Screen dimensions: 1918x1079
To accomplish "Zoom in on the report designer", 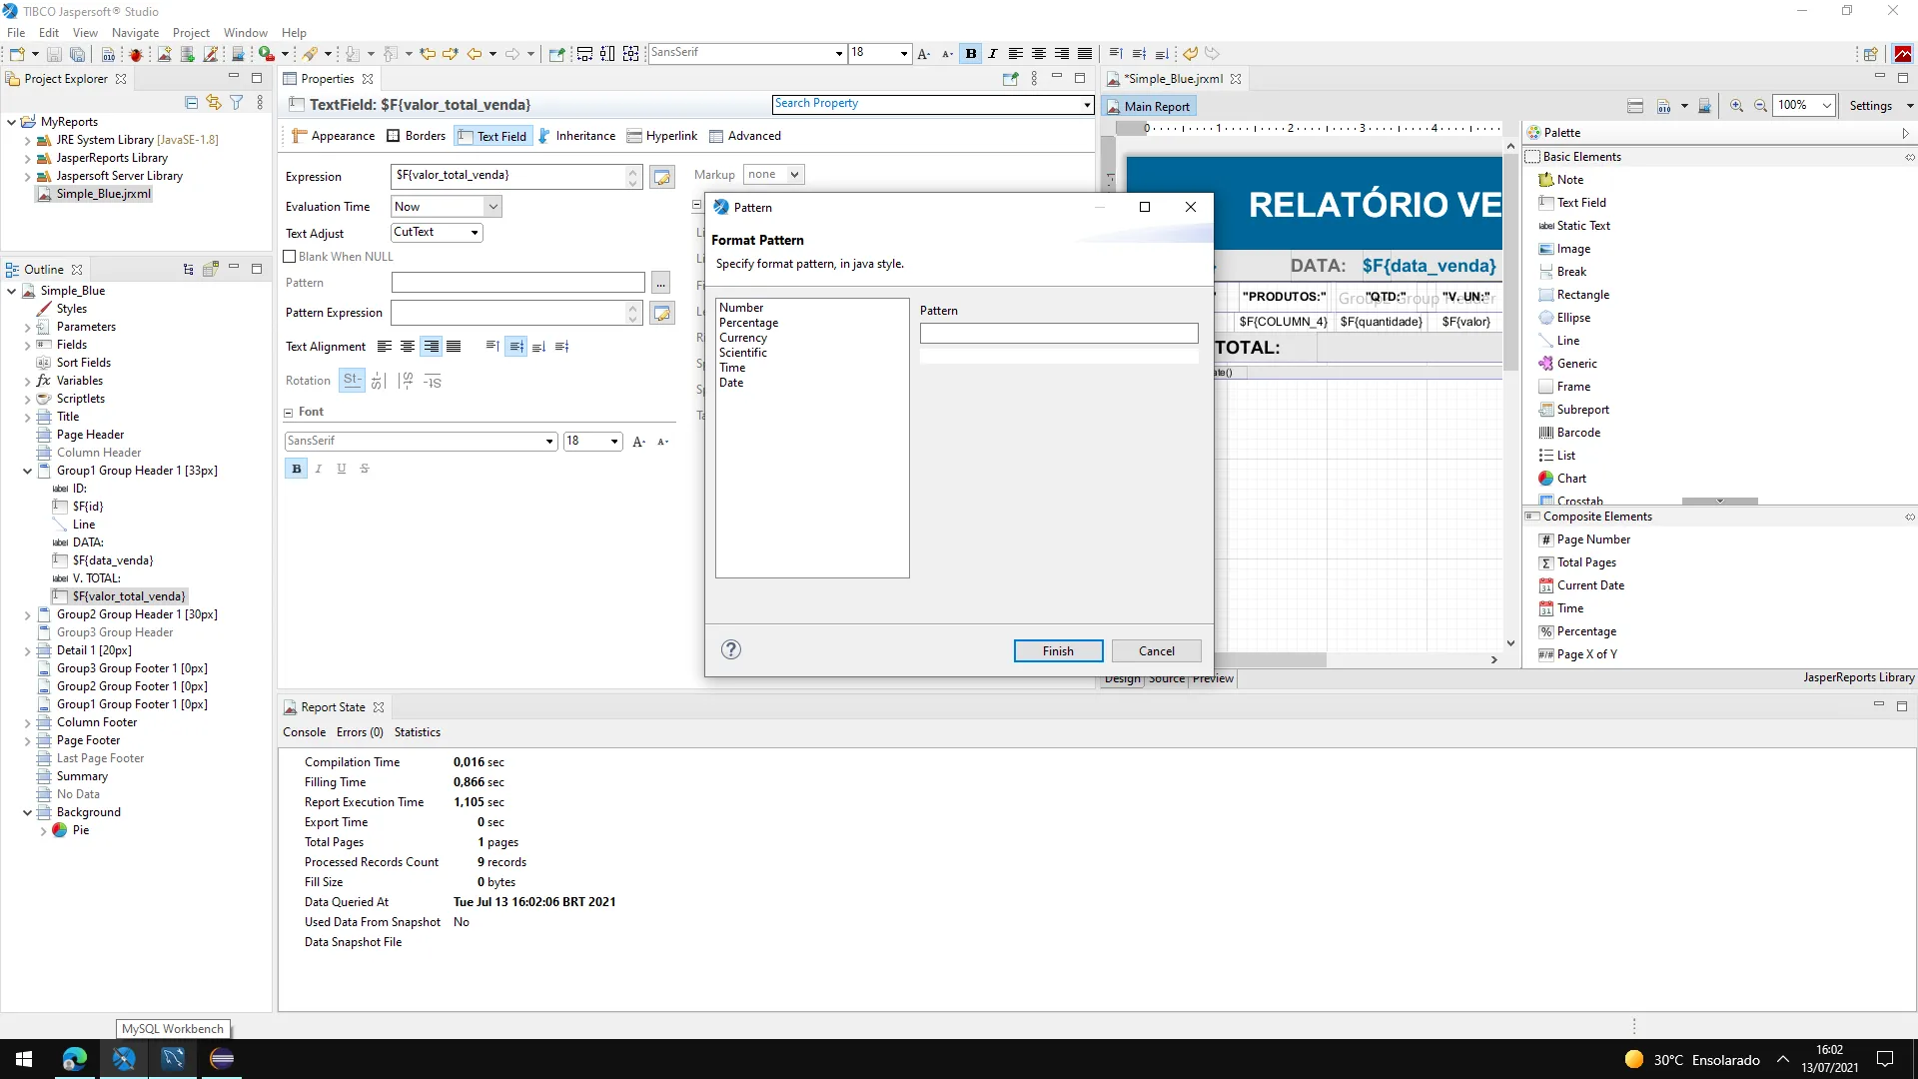I will (x=1736, y=106).
